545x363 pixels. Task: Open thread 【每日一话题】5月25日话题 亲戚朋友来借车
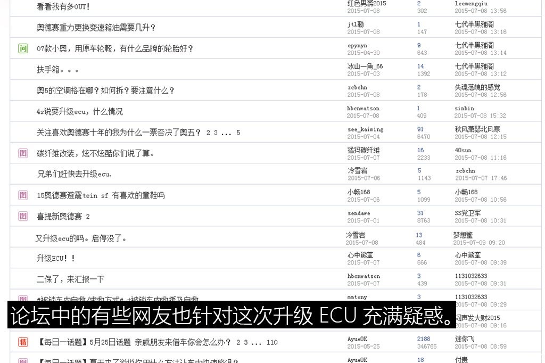point(134,342)
